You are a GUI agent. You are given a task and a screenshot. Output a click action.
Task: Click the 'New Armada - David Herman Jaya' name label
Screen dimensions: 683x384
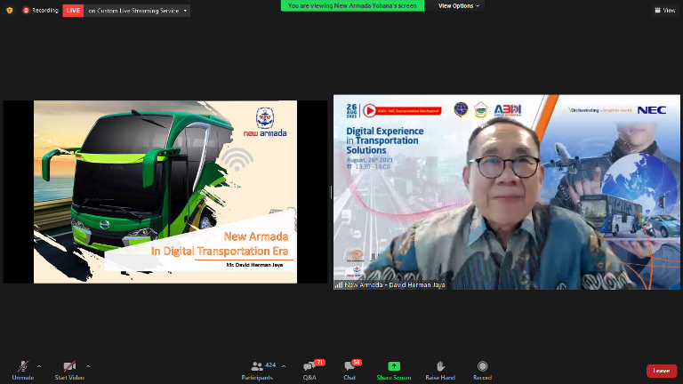point(390,285)
